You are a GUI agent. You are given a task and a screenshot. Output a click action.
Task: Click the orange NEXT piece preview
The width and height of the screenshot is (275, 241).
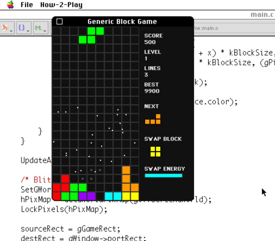[153, 120]
